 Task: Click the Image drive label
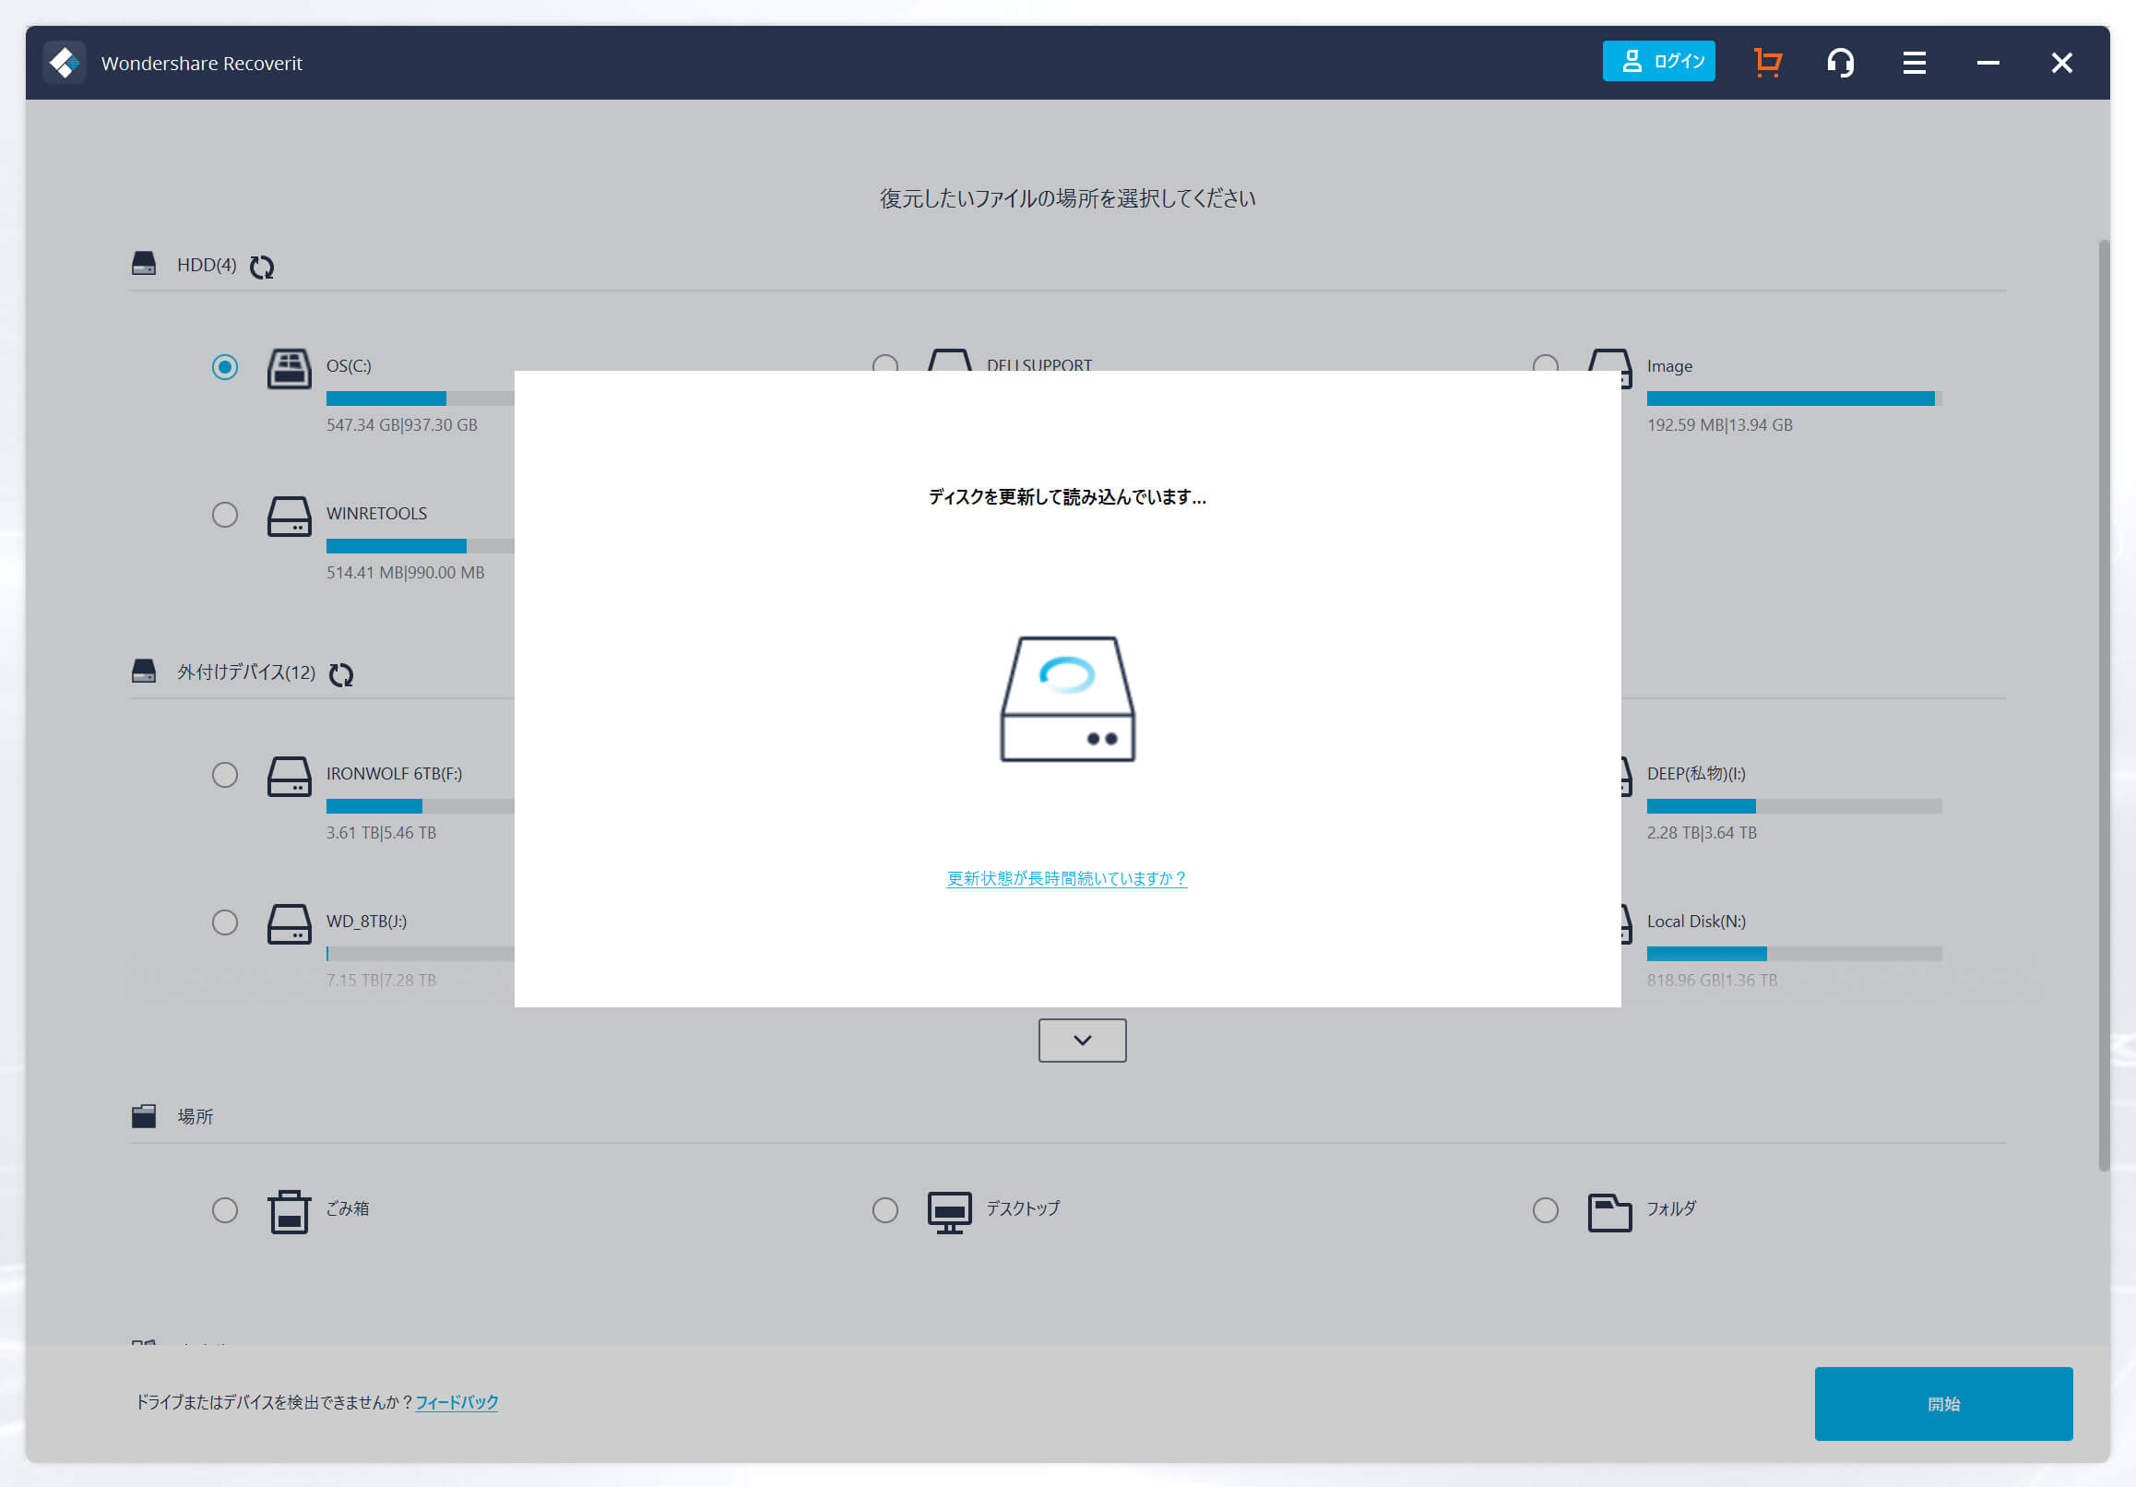[x=1669, y=366]
